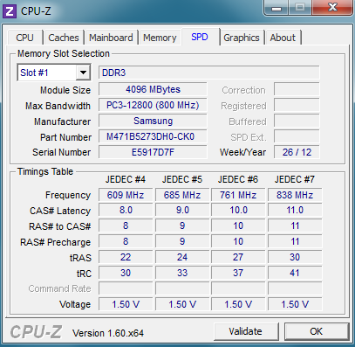The height and width of the screenshot is (347, 355).
Task: Click the CAS# Latency 8.0 cell
Action: coord(126,211)
